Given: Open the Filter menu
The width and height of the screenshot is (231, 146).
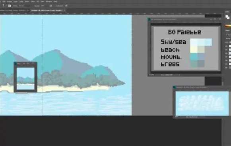Looking at the screenshot, I should [33, 2].
